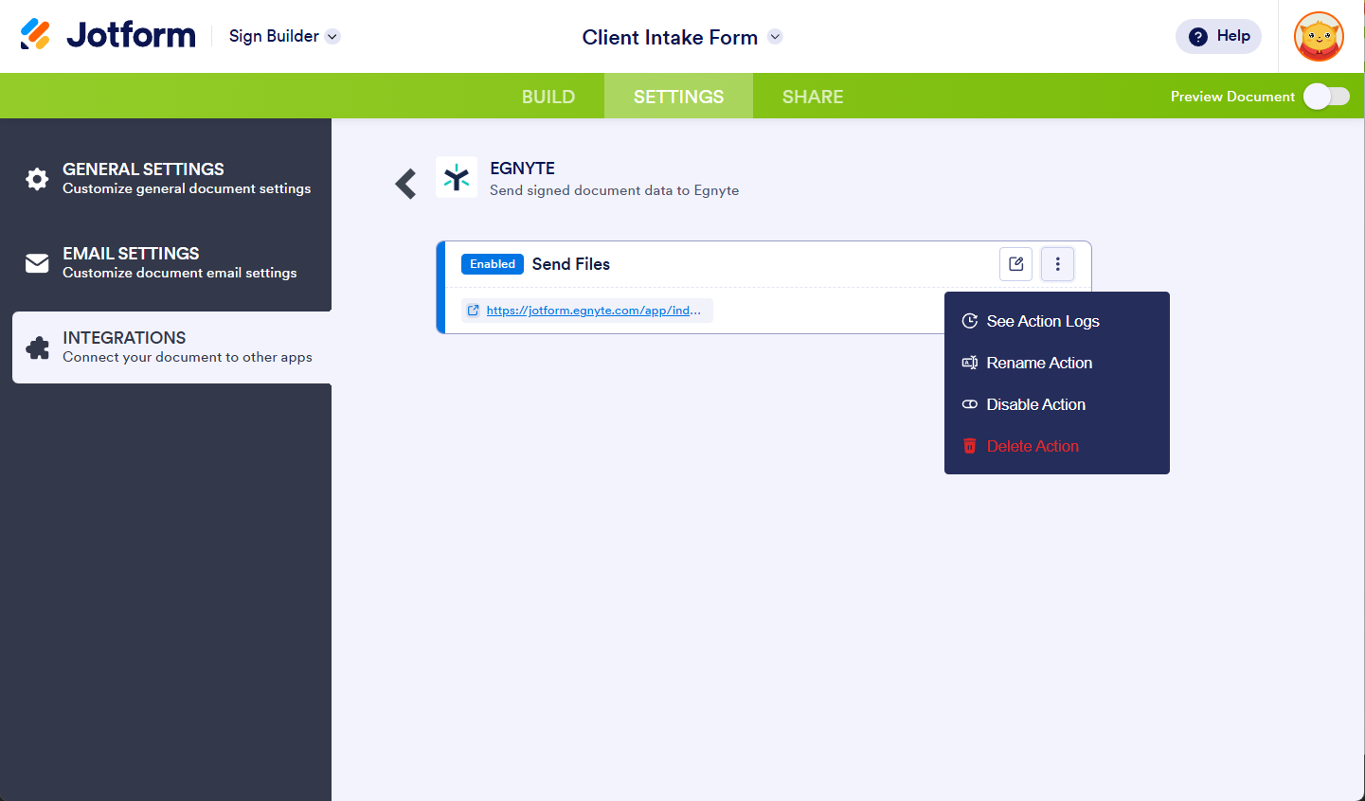This screenshot has width=1365, height=801.
Task: Select Rename Action in the context menu
Action: pyautogui.click(x=1057, y=363)
